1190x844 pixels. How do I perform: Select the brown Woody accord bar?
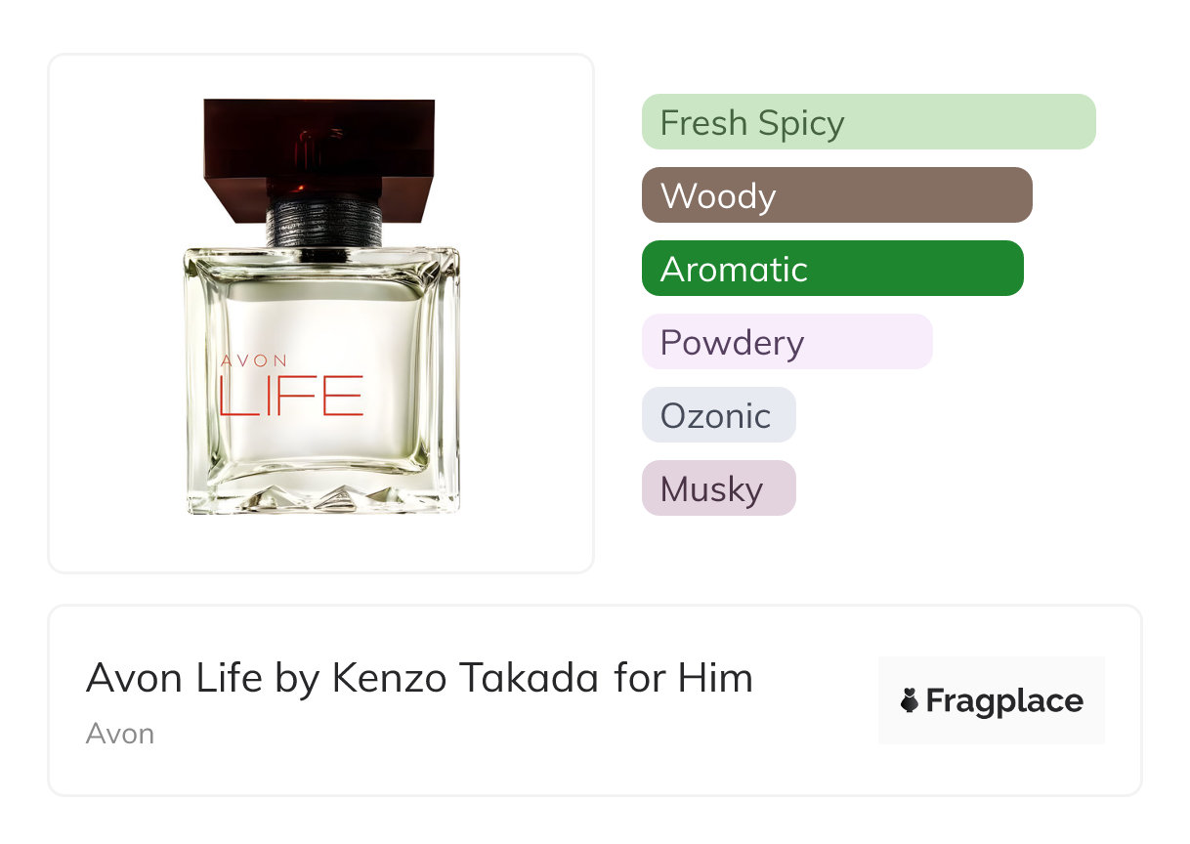[x=836, y=195]
